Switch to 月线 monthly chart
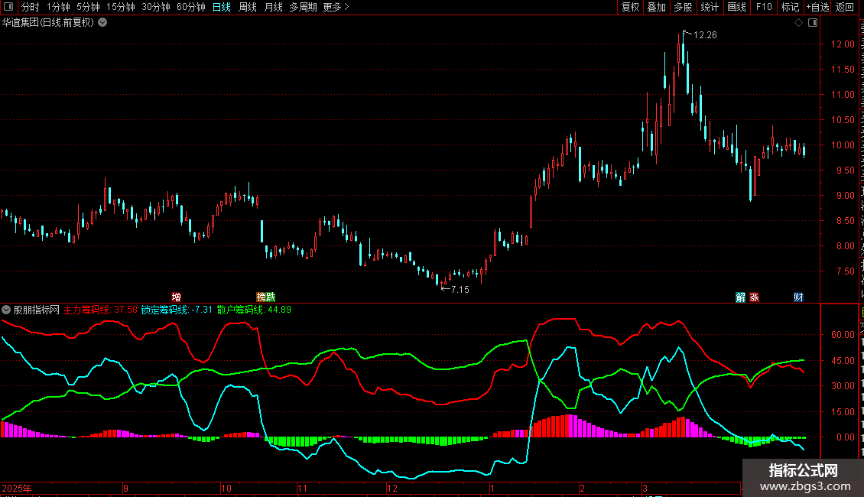 pos(273,7)
